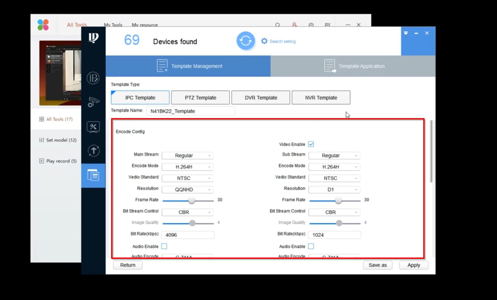Click the colorful toolbox logo in background window
This screenshot has height=300, width=497.
pos(43,25)
